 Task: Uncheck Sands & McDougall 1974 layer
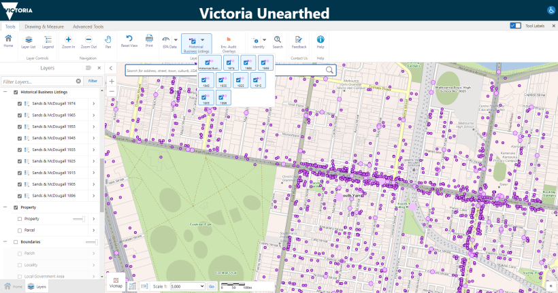click(x=20, y=103)
